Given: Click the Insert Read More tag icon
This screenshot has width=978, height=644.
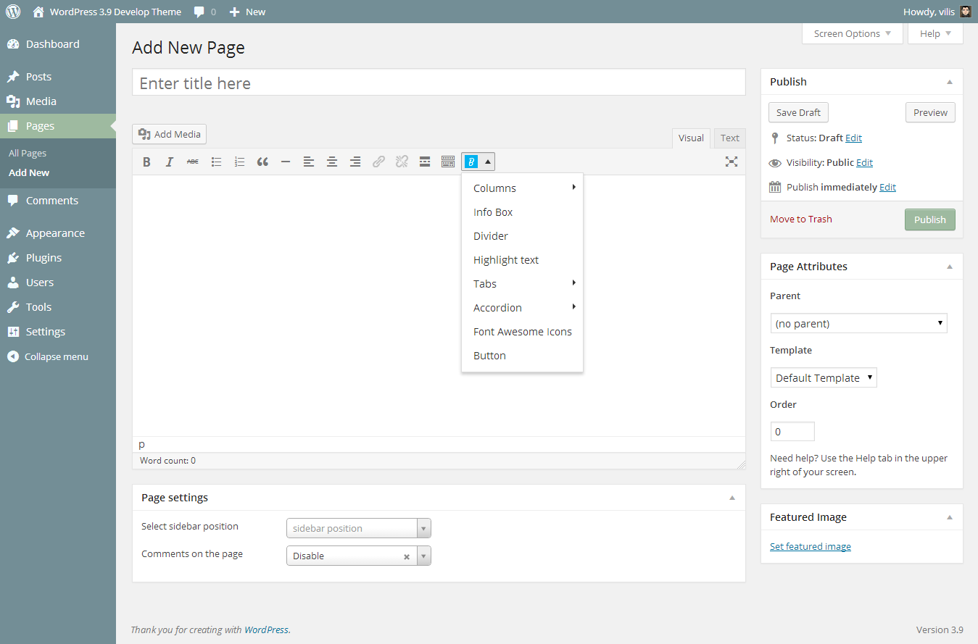Looking at the screenshot, I should tap(425, 162).
